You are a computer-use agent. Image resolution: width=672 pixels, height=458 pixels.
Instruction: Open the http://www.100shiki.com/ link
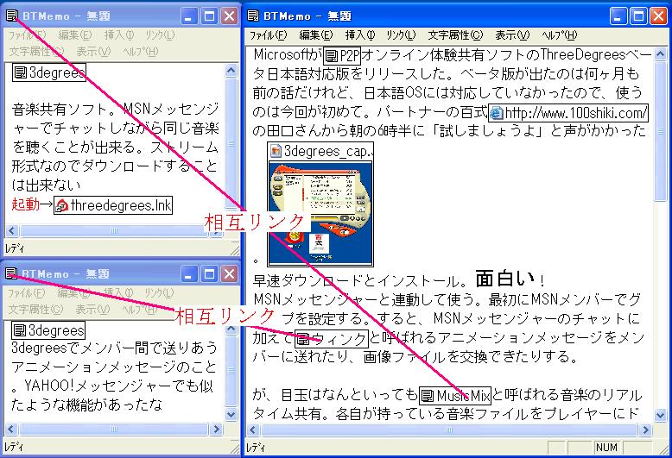[568, 113]
